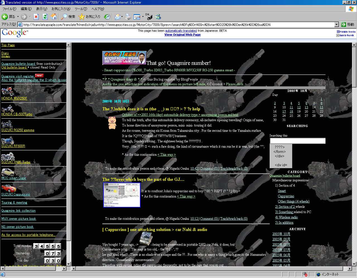
Task: Click the Mail envelope icon
Action: [x=117, y=17]
